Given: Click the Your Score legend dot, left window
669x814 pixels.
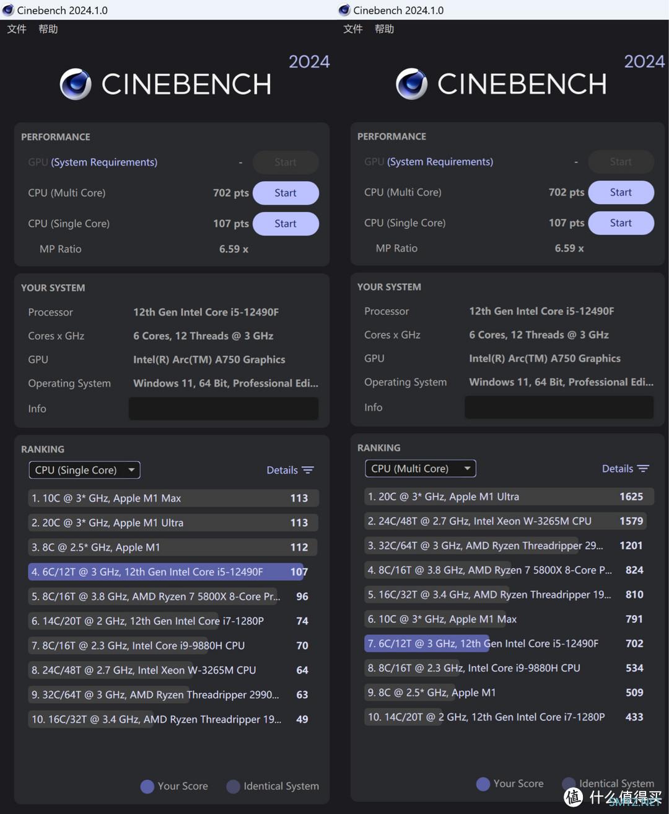Looking at the screenshot, I should pyautogui.click(x=147, y=786).
